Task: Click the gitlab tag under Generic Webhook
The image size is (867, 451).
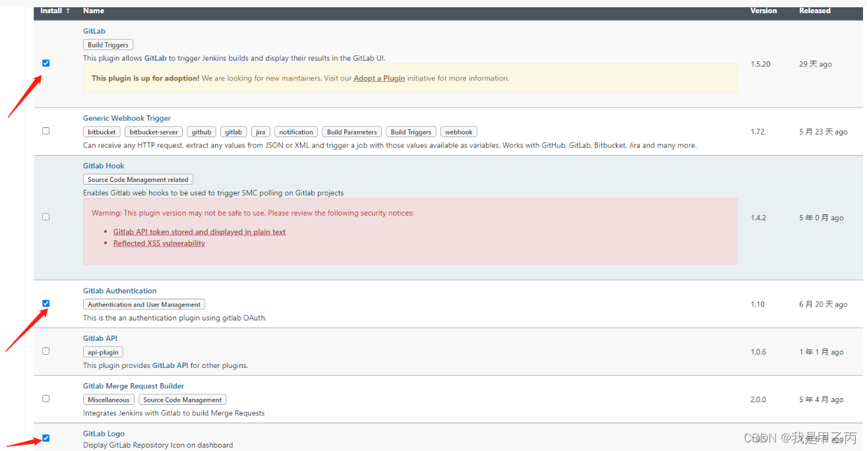Action: pyautogui.click(x=233, y=132)
